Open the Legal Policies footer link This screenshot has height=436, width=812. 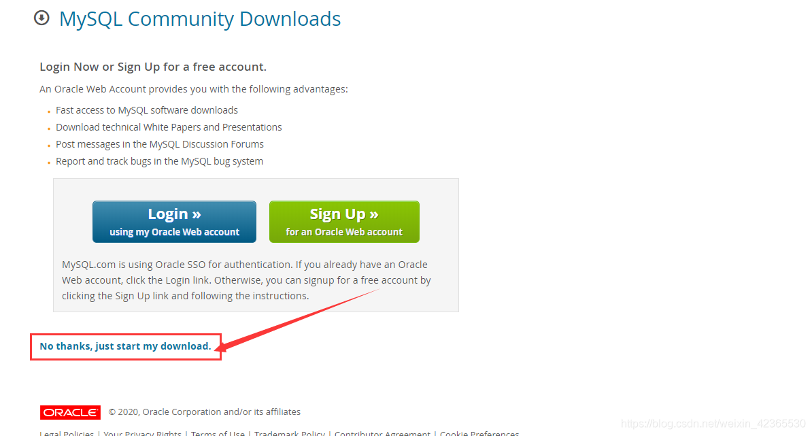click(x=67, y=433)
